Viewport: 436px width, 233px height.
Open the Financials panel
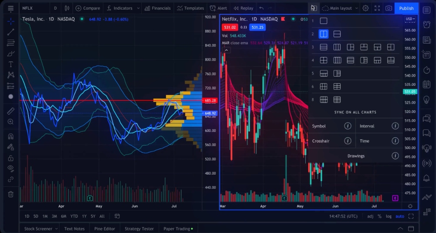(x=158, y=8)
